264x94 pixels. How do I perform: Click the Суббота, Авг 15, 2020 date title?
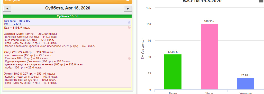pos(68,8)
